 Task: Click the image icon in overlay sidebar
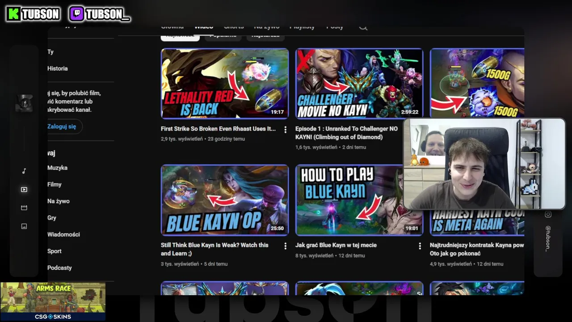(x=24, y=226)
